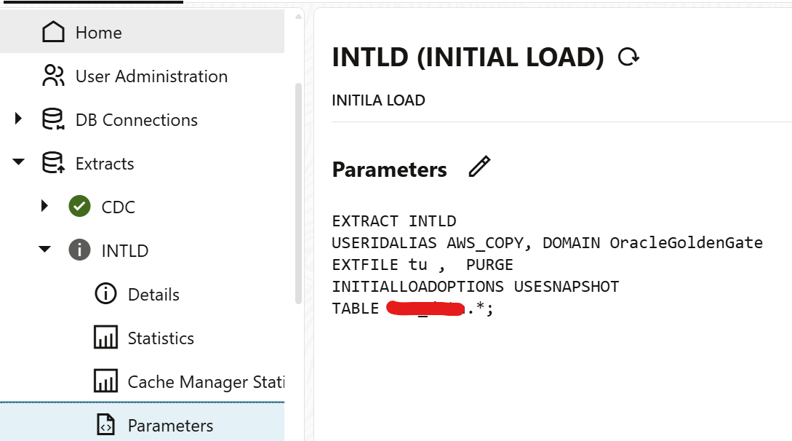Image resolution: width=792 pixels, height=441 pixels.
Task: Click the green check status icon for CDC
Action: 79,206
